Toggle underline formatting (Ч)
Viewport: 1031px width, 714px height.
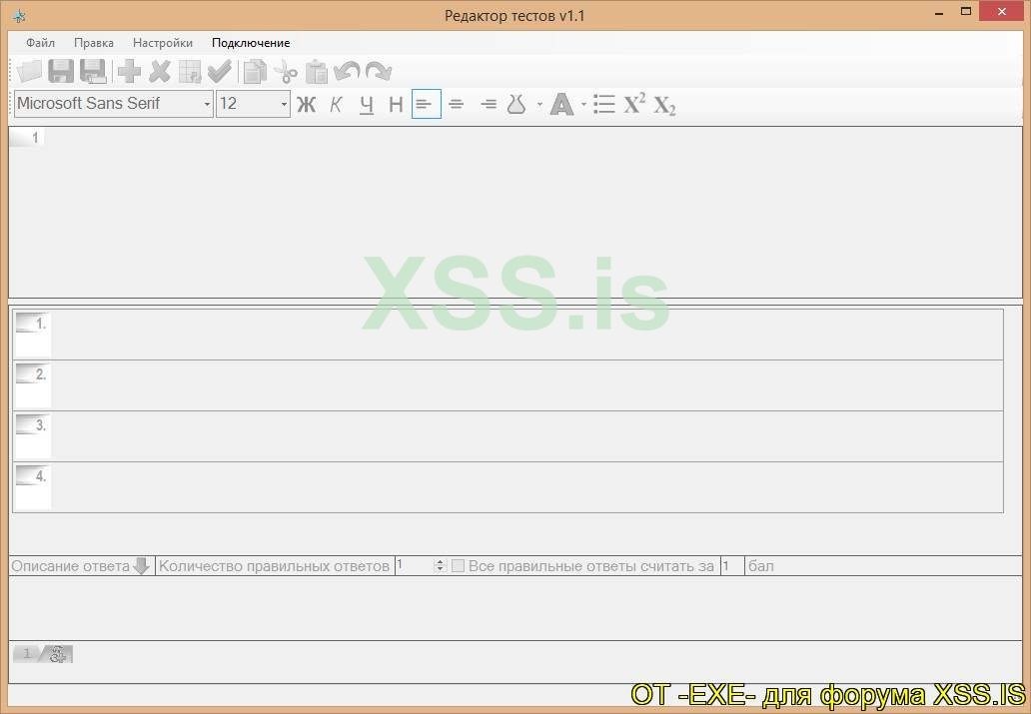367,103
